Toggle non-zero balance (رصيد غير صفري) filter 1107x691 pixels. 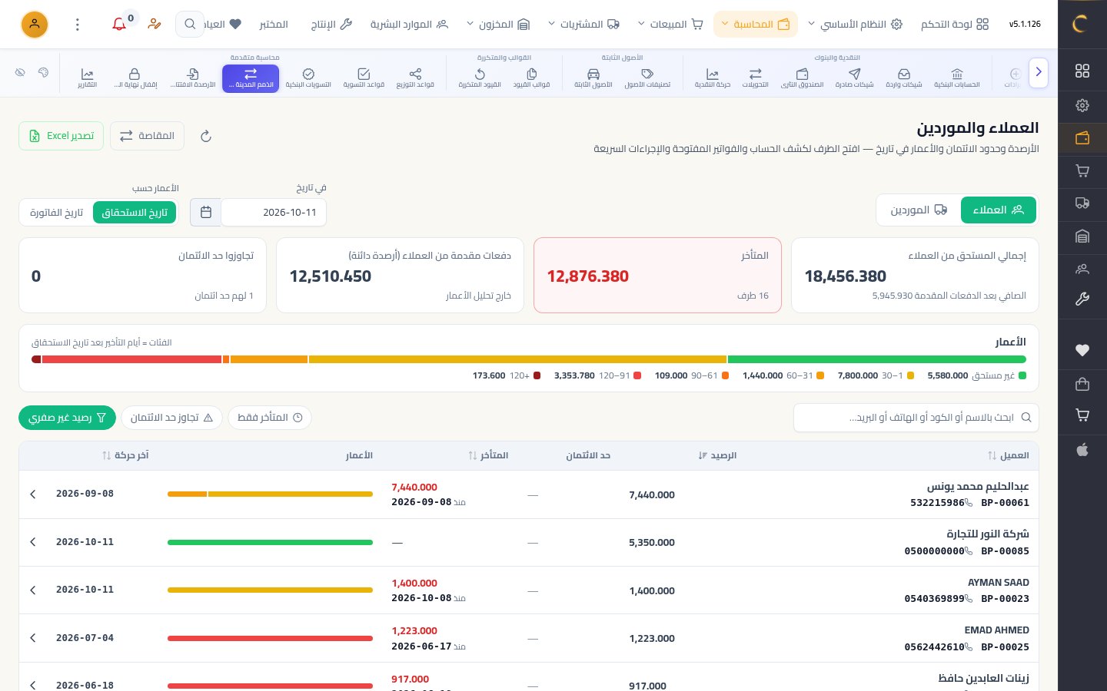click(68, 418)
